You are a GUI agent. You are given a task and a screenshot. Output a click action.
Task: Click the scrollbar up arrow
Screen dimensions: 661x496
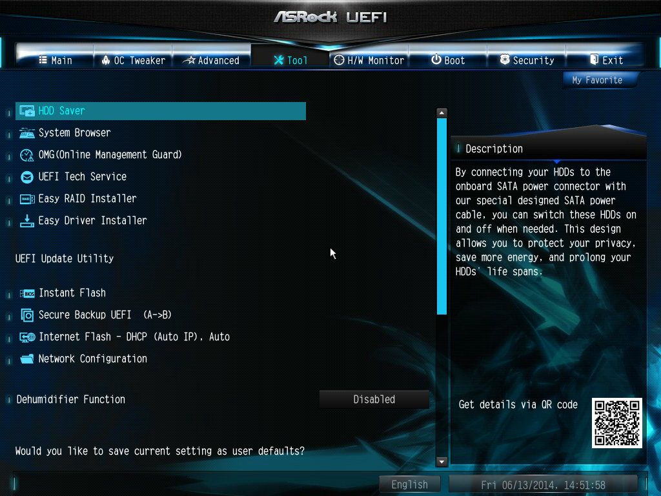coord(442,113)
